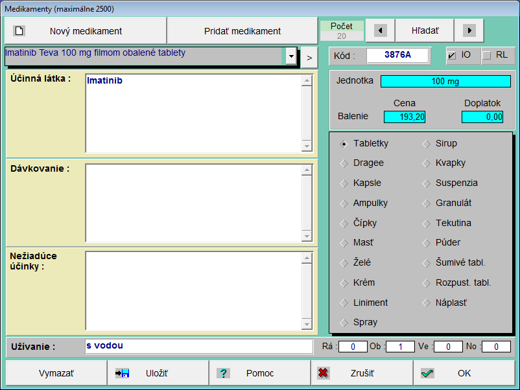Go to previous record with left arrow

[380, 30]
